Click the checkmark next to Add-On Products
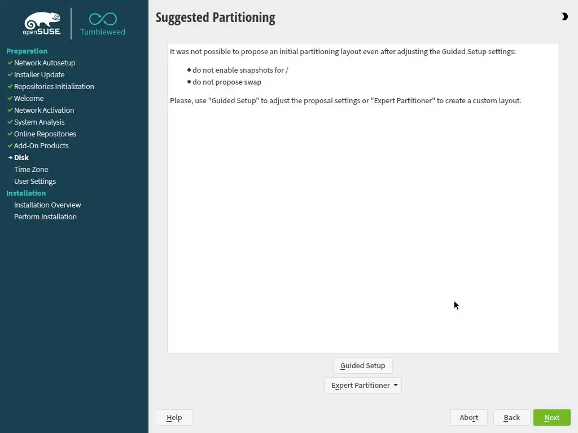This screenshot has height=433, width=578. pos(10,145)
